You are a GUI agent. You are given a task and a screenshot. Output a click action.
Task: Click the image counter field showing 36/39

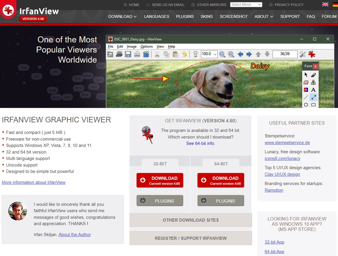[x=285, y=54]
